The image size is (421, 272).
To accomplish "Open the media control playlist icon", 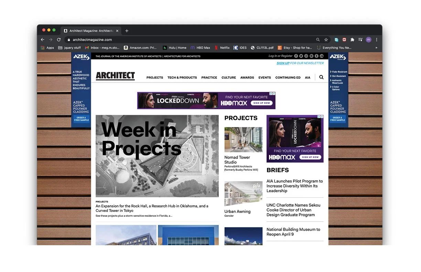I will 360,40.
